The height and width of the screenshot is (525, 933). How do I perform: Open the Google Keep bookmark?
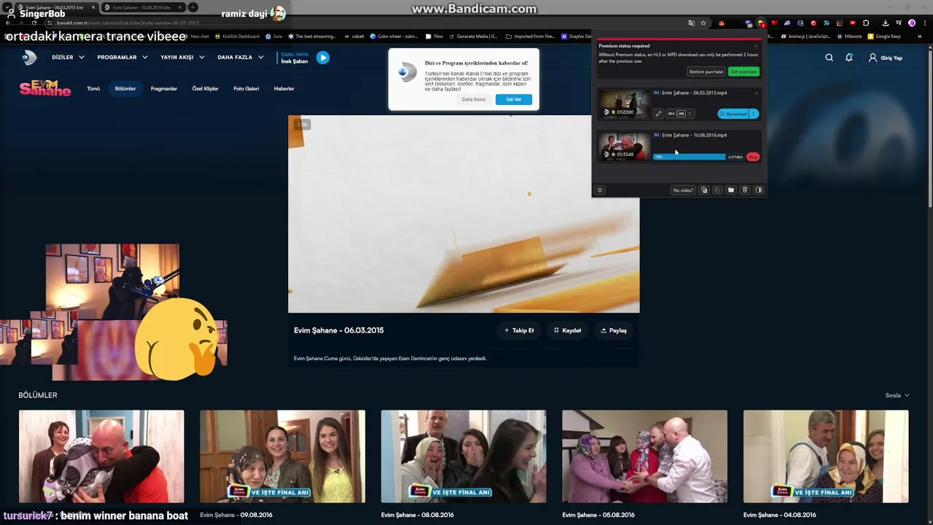pyautogui.click(x=884, y=36)
